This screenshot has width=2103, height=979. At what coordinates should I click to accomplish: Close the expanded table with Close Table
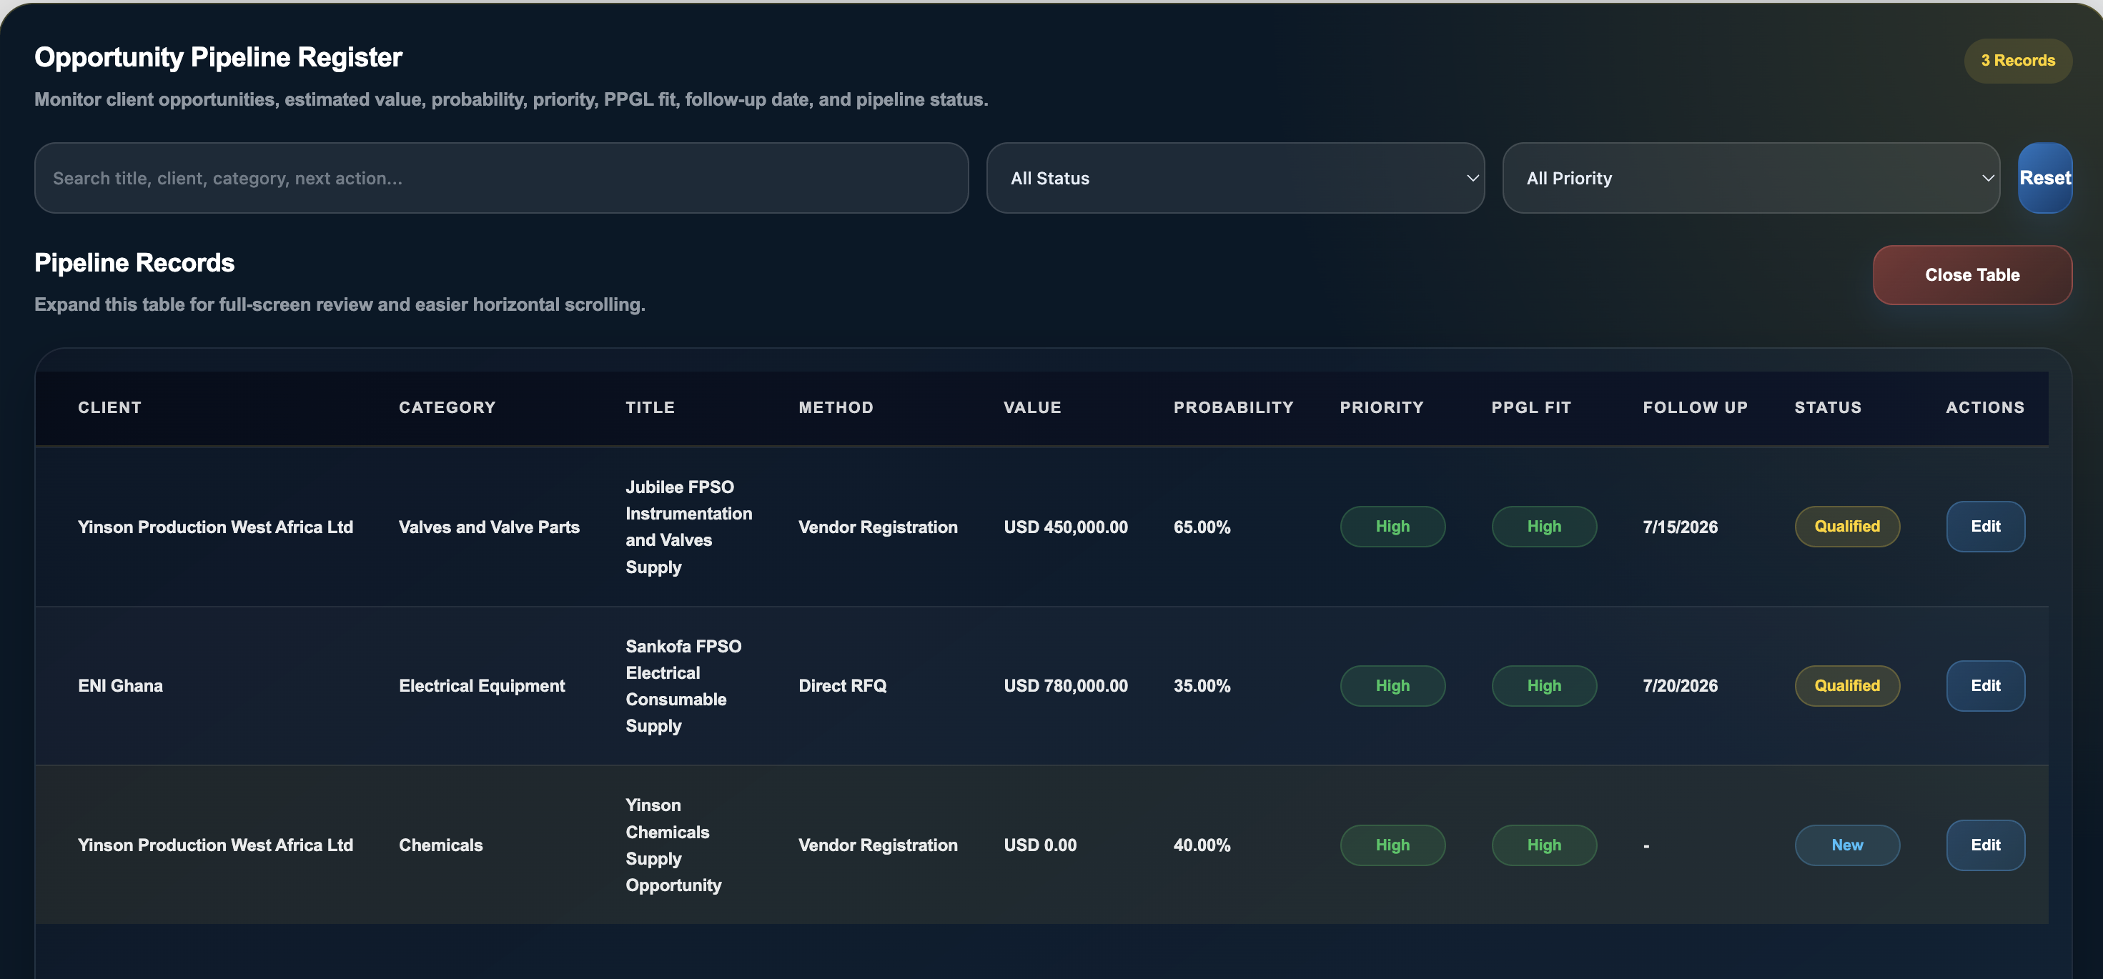coord(1972,275)
